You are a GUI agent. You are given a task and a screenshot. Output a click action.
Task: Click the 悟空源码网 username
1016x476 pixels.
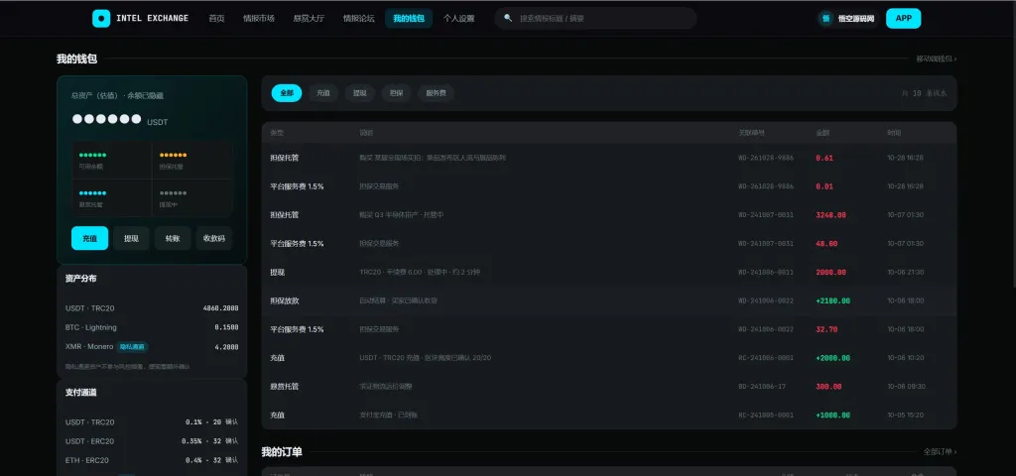tap(856, 19)
